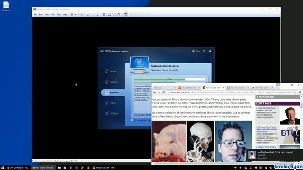
Task: Switch to Live Dashboard taskbar window
Action: (x=18, y=168)
